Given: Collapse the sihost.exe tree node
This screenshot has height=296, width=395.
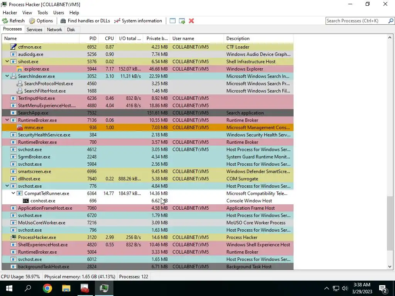Looking at the screenshot, I should [7, 61].
